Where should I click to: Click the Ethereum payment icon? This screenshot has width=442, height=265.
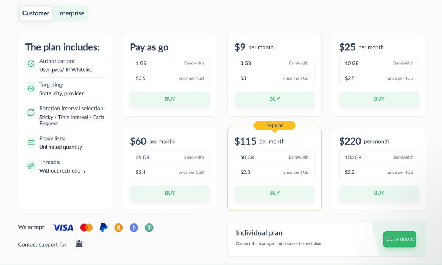[x=134, y=228]
